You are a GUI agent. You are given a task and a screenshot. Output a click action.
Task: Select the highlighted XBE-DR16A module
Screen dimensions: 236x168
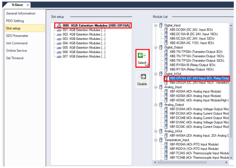(199, 78)
